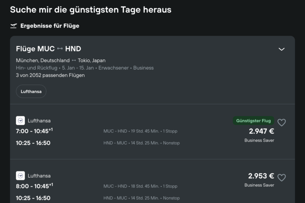Image resolution: width=305 pixels, height=203 pixels.
Task: Click the Flüge MUC ↔ HND heading
Action: coord(48,49)
